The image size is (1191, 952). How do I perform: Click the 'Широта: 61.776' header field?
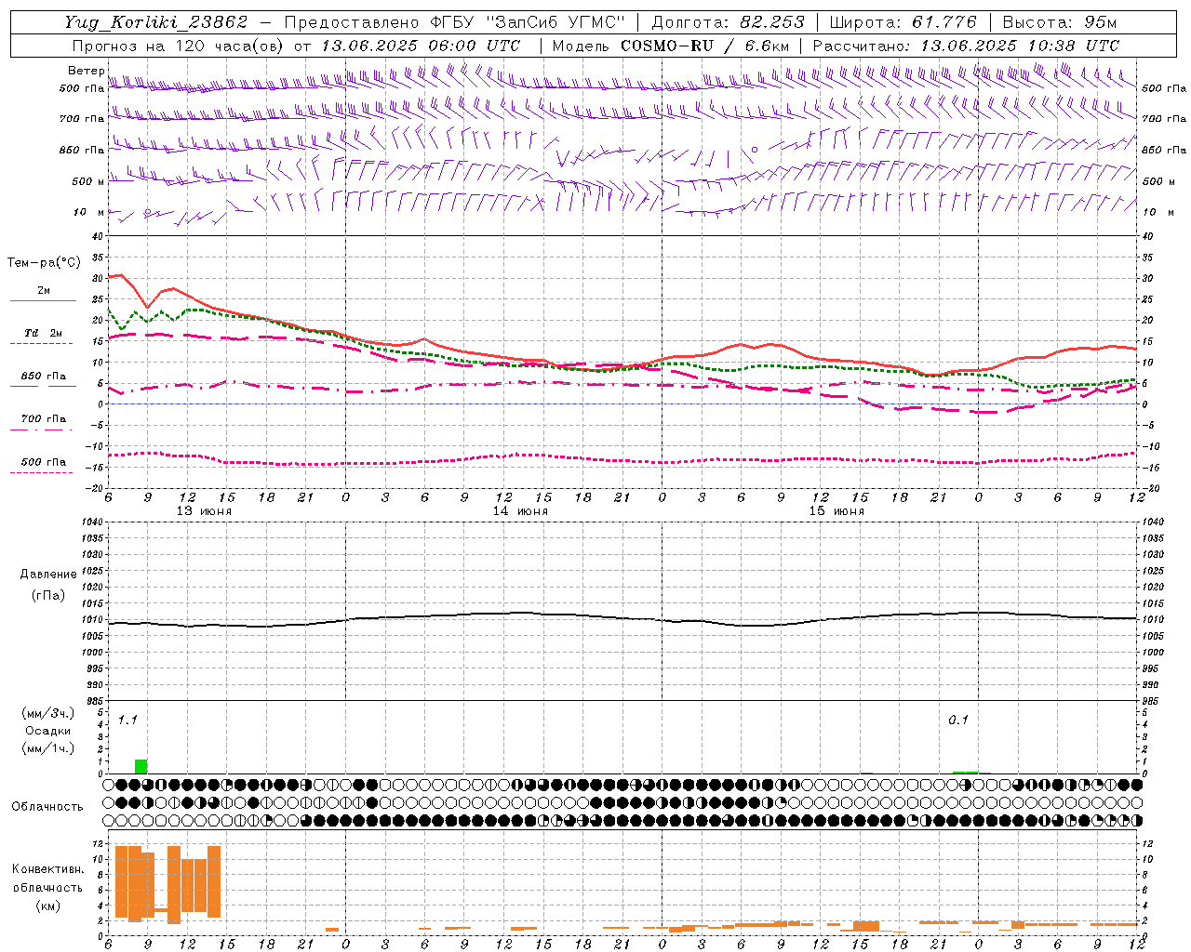click(x=903, y=22)
